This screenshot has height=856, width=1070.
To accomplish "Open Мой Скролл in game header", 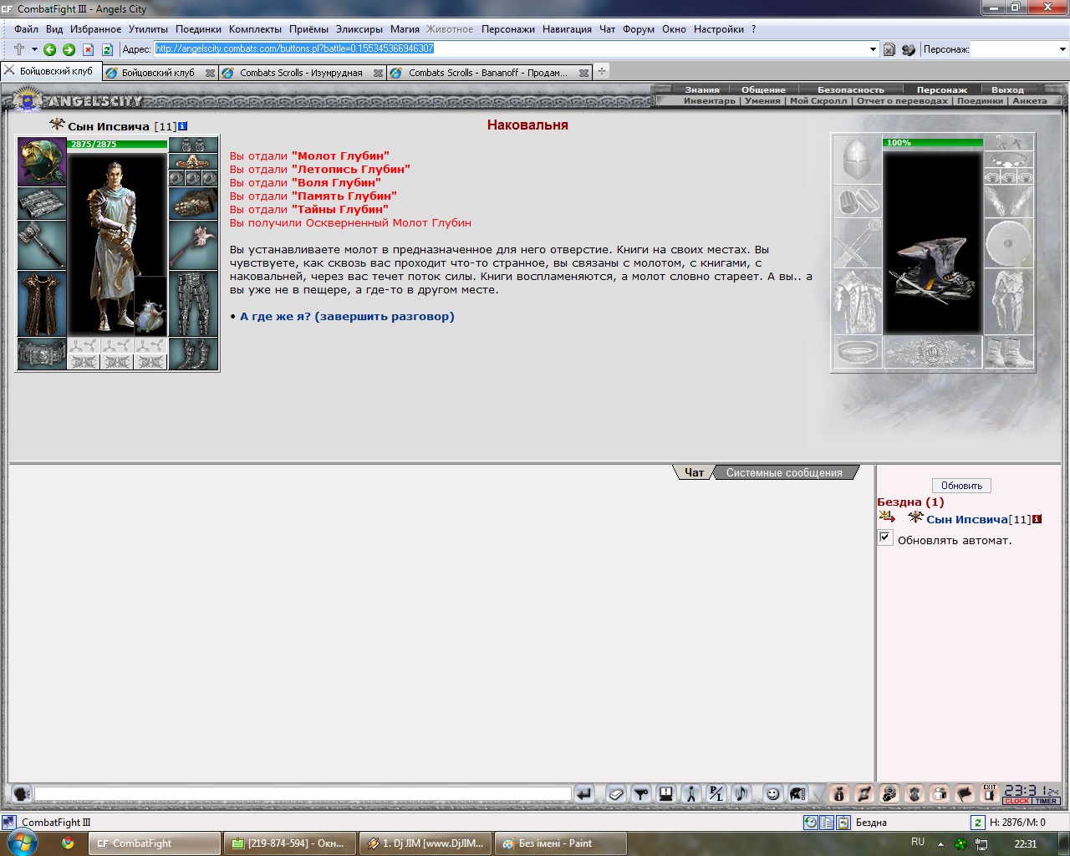I will pos(818,100).
